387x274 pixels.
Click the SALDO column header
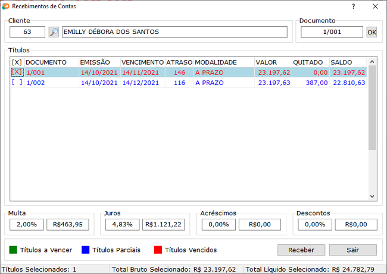pos(348,62)
